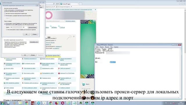The height and width of the screenshot is (105, 186).
Task: Click the проверить? link
Action: pos(59,46)
